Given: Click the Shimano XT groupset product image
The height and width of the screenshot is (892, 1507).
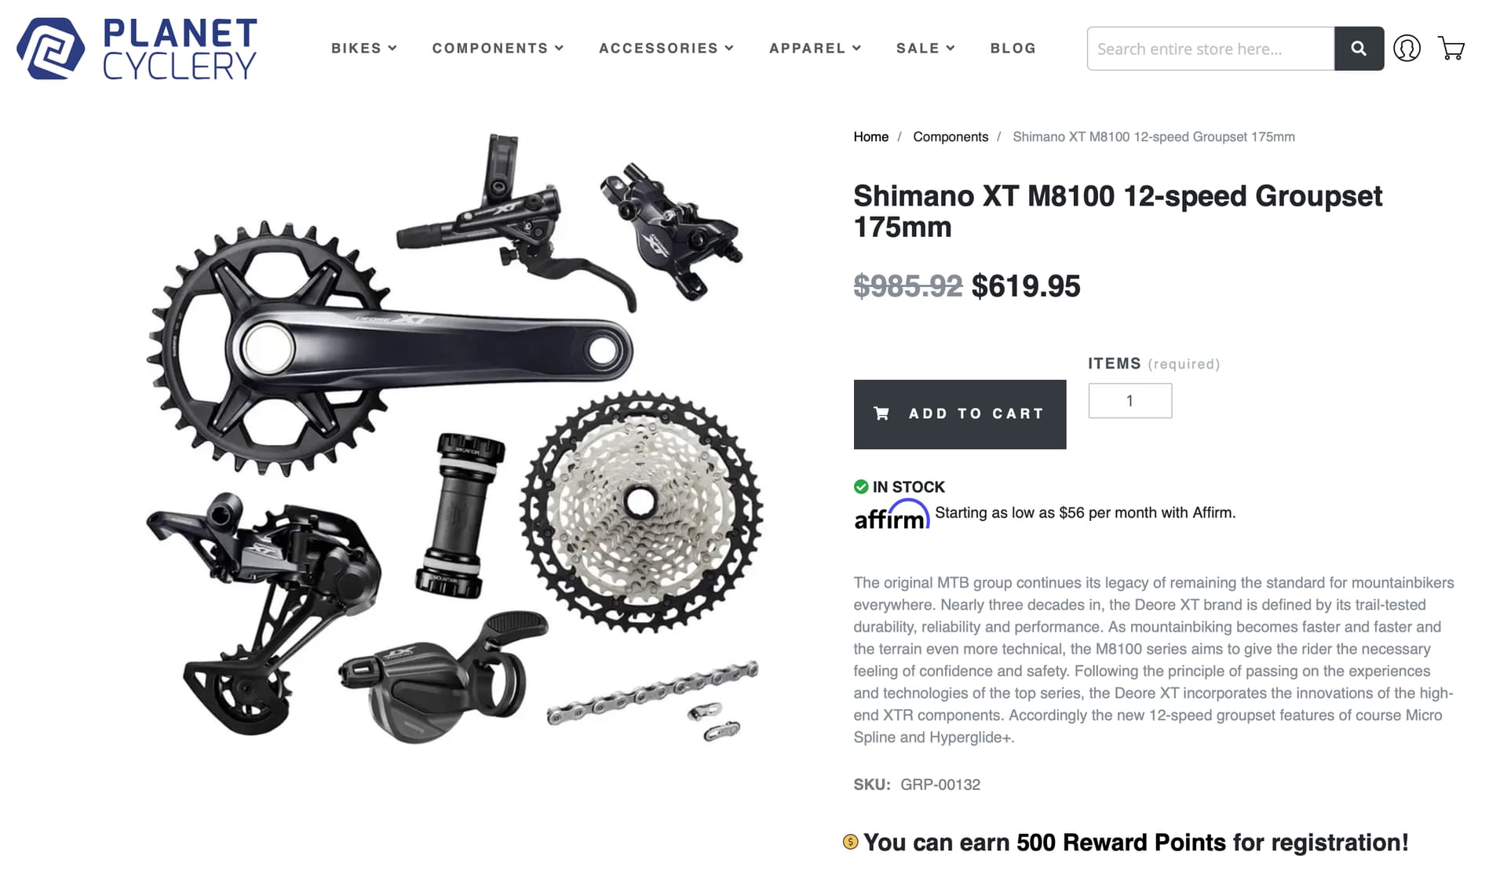Looking at the screenshot, I should point(454,439).
